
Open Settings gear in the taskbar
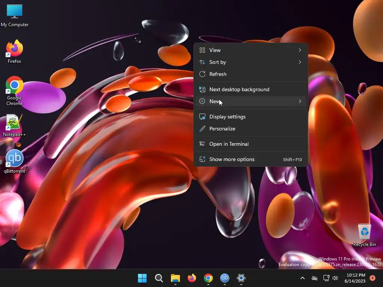point(241,278)
